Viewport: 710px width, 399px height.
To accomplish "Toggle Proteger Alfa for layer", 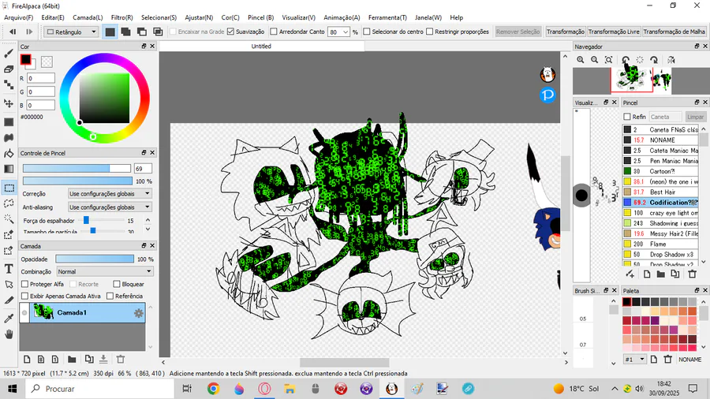I will tap(25, 284).
